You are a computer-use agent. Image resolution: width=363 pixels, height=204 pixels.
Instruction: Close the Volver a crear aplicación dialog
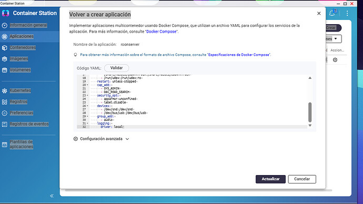point(319,14)
